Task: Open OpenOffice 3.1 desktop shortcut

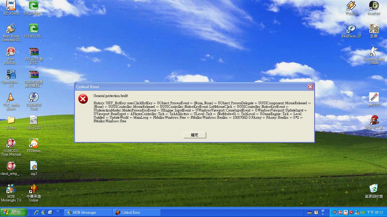Action: click(x=11, y=79)
